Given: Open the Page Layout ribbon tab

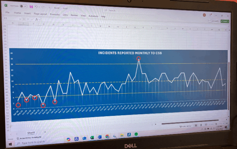Looking at the screenshot, I should pos(40,14).
